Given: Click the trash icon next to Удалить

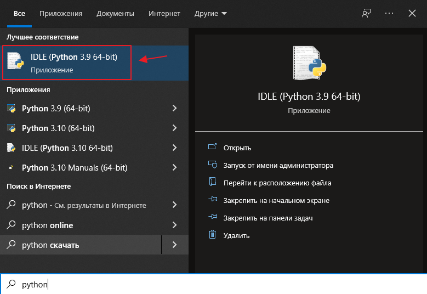Looking at the screenshot, I should coord(213,235).
